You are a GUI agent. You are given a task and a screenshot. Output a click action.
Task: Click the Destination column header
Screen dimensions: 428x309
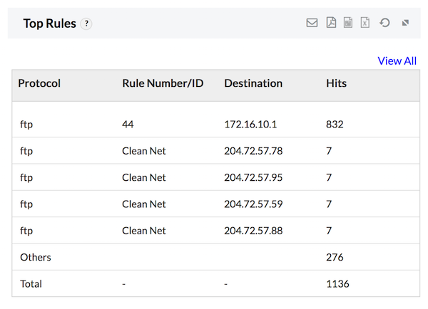click(253, 83)
